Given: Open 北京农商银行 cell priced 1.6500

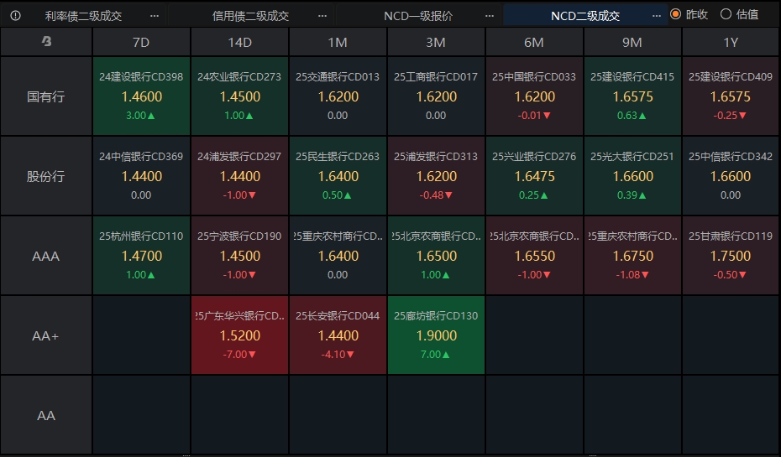Looking at the screenshot, I should pyautogui.click(x=436, y=255).
